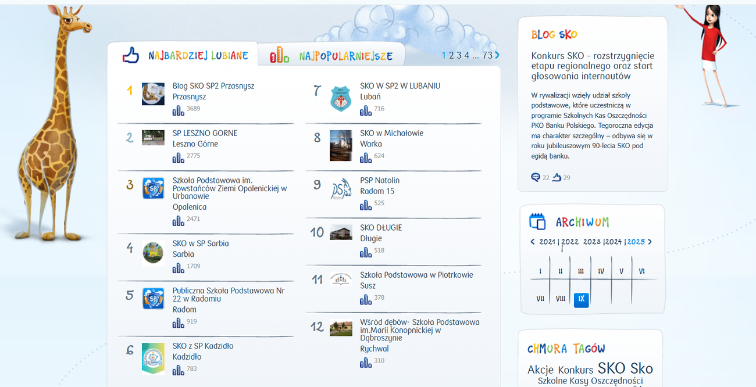Open SKO w Michałowie blog link
Screen dimensions: 756x387
point(391,133)
